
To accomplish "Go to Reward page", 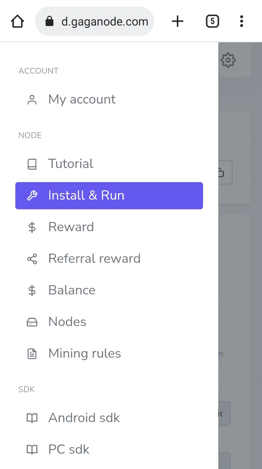I will tap(109, 227).
